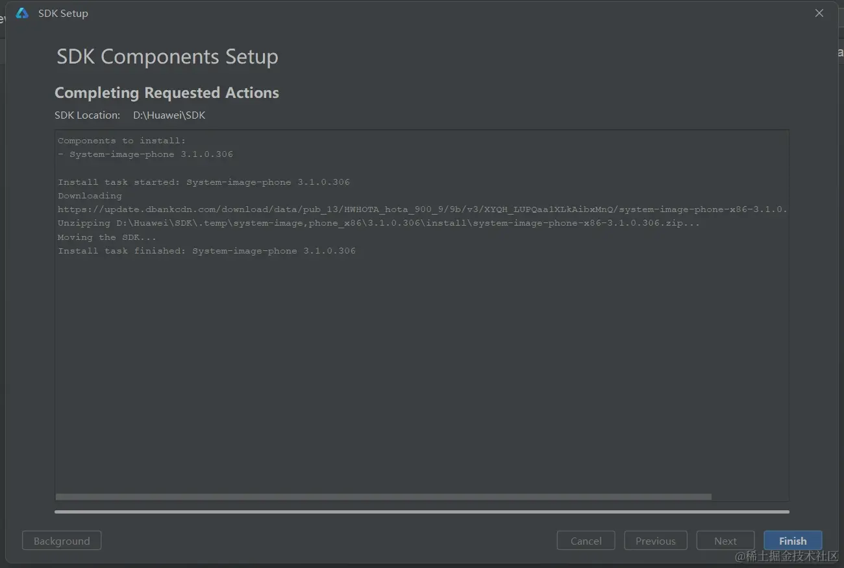
Task: Click the SDK path D:\Huawei\SDK
Action: point(169,115)
